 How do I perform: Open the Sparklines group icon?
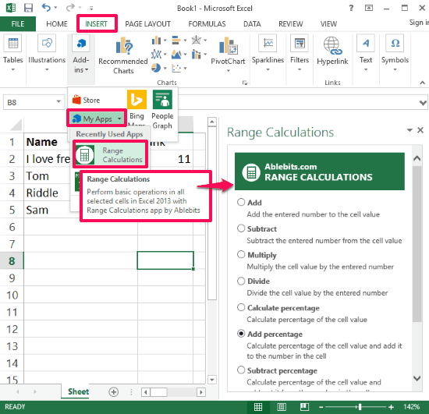point(268,43)
